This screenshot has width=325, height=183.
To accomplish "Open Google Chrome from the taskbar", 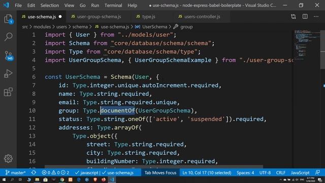I will tap(62, 179).
